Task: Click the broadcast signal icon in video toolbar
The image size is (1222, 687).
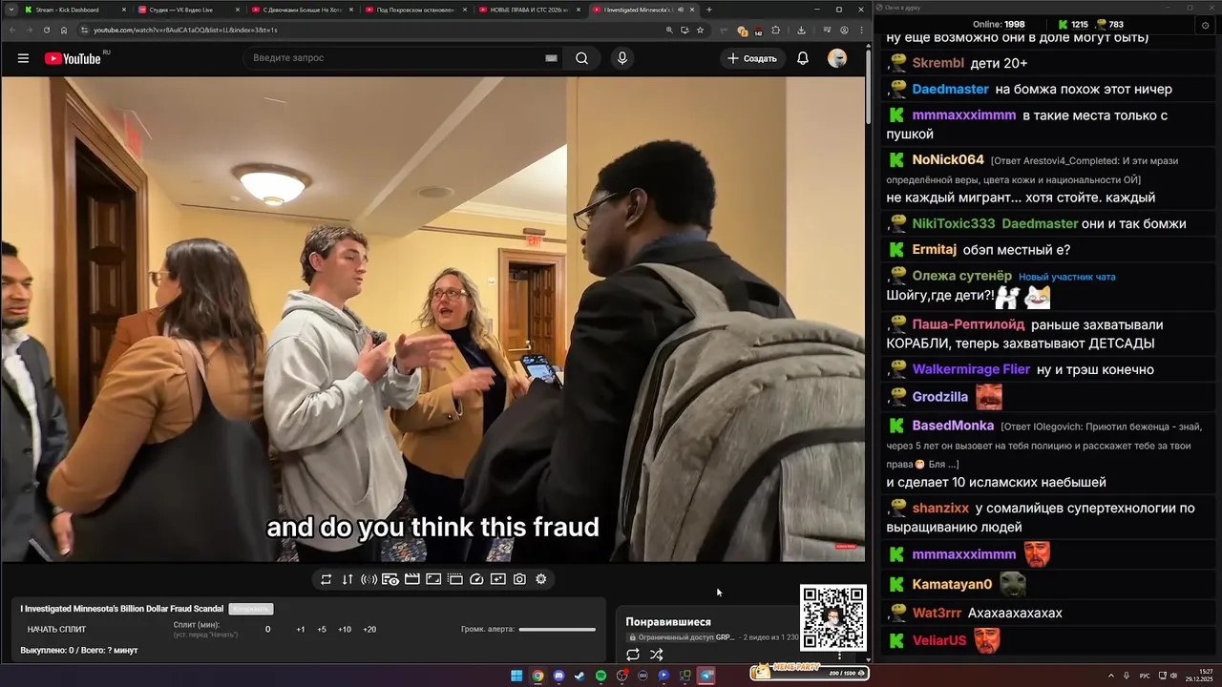Action: pos(369,579)
